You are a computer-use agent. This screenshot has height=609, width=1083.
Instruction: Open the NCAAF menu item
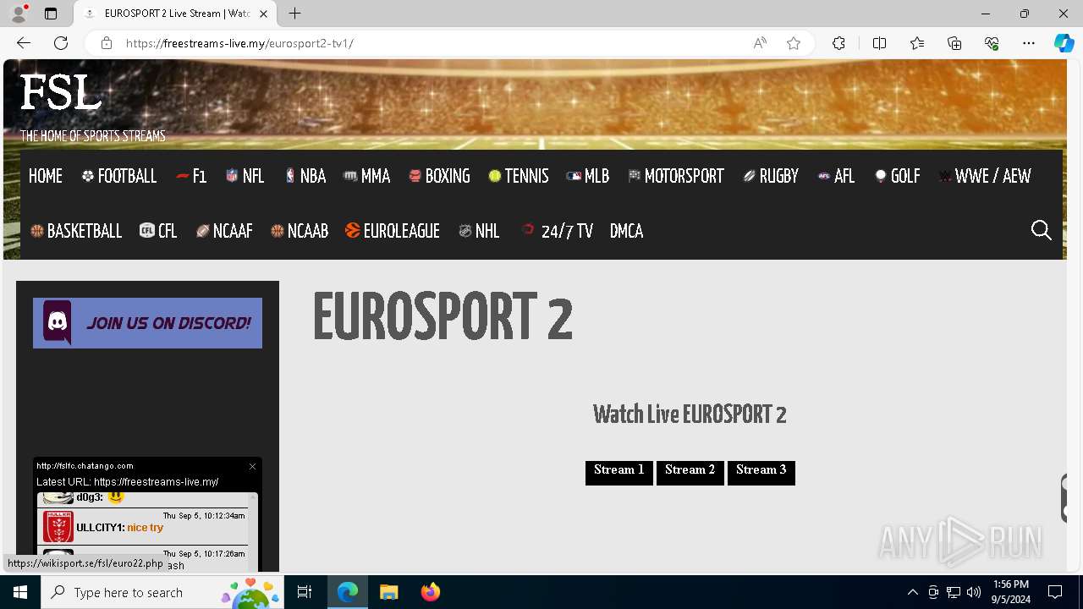click(x=224, y=231)
